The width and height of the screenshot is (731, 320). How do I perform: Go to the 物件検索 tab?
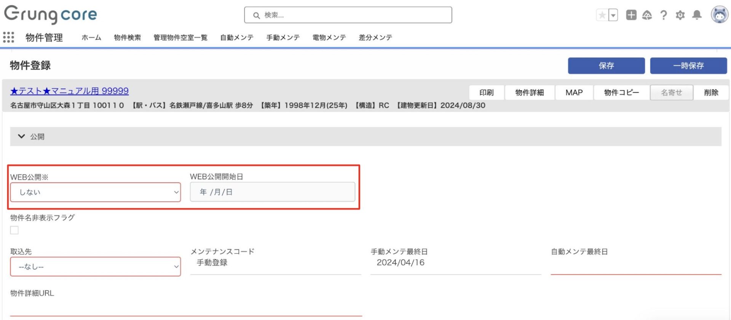[127, 37]
